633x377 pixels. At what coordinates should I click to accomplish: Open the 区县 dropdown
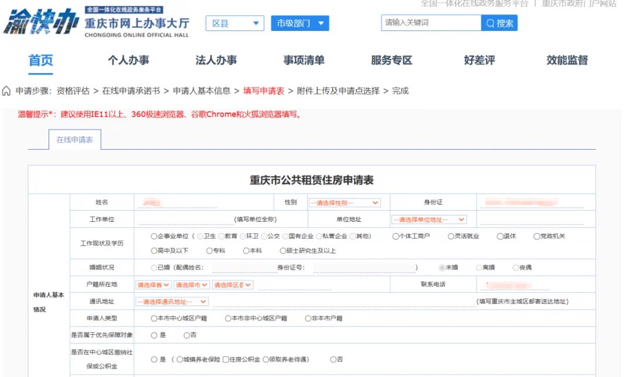point(235,23)
